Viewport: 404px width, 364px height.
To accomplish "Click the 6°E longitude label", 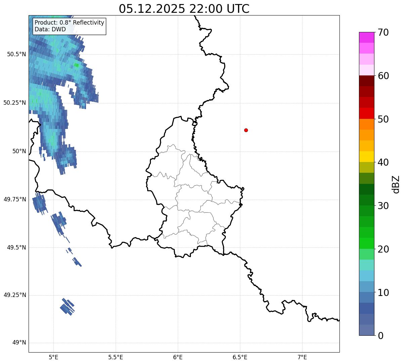I will click(x=178, y=357).
